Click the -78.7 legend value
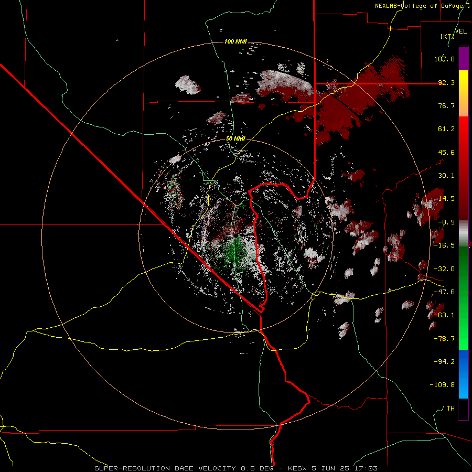Viewport: 472px width, 472px height. [x=444, y=339]
